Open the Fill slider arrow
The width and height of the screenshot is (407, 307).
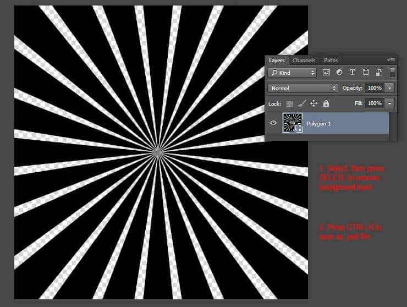[389, 103]
